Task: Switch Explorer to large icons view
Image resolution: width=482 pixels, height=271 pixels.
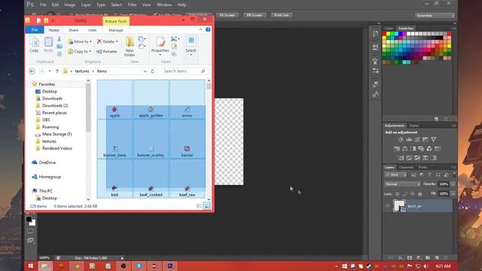Action: click(207, 206)
